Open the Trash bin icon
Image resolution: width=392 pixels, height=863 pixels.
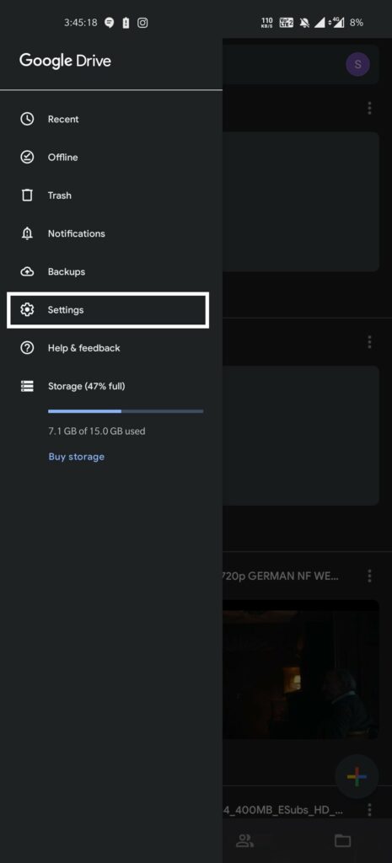pyautogui.click(x=27, y=196)
